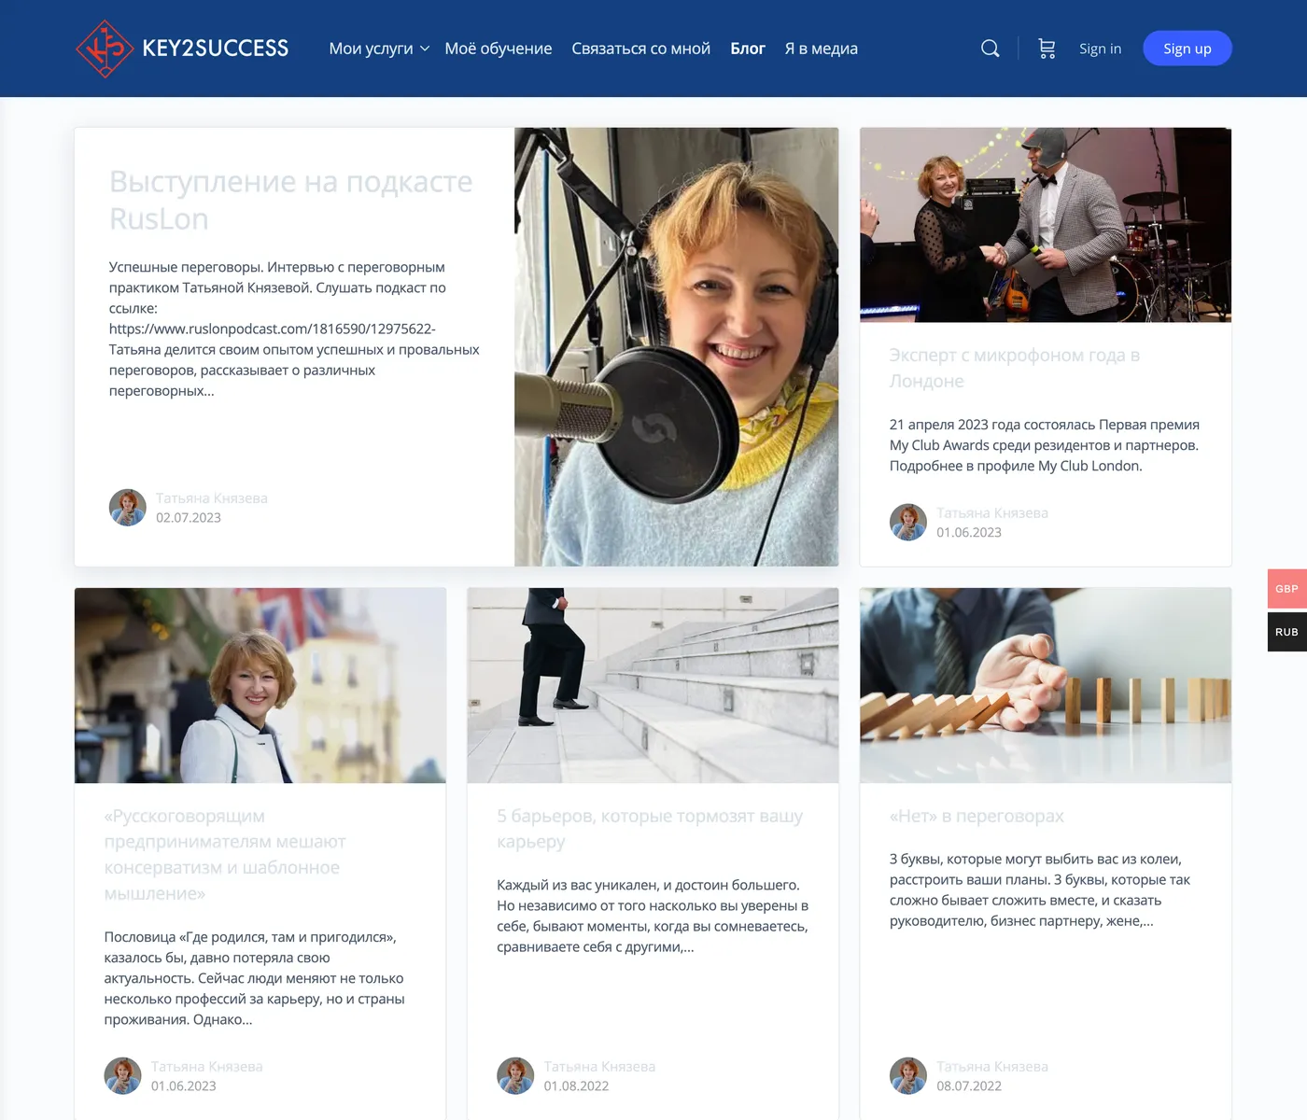Select the Блог menu item
This screenshot has height=1120, width=1307.
748,49
